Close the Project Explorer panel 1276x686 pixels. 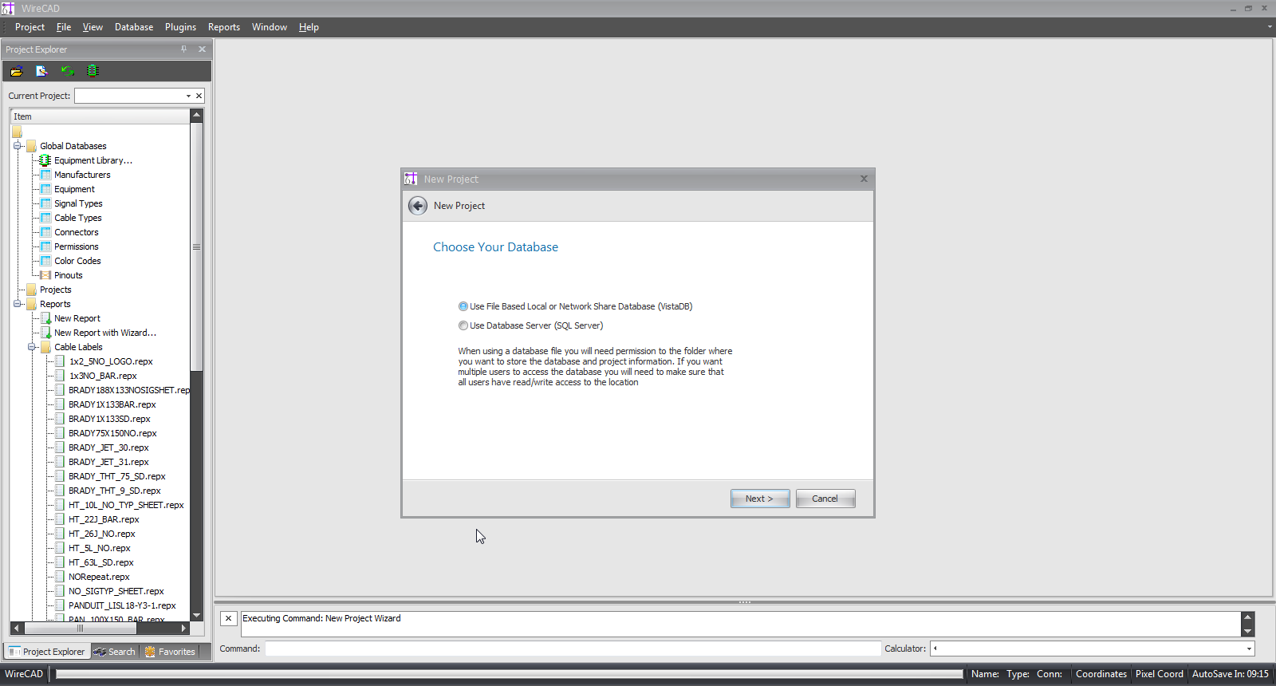(202, 49)
